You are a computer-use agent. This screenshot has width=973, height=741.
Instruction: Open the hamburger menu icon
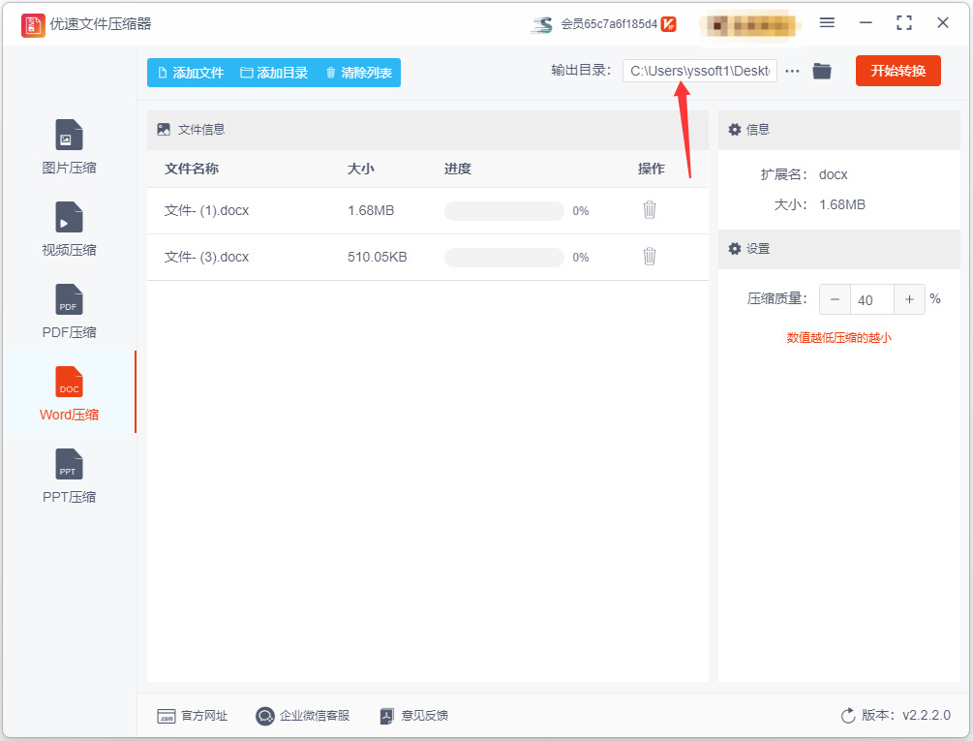(827, 23)
